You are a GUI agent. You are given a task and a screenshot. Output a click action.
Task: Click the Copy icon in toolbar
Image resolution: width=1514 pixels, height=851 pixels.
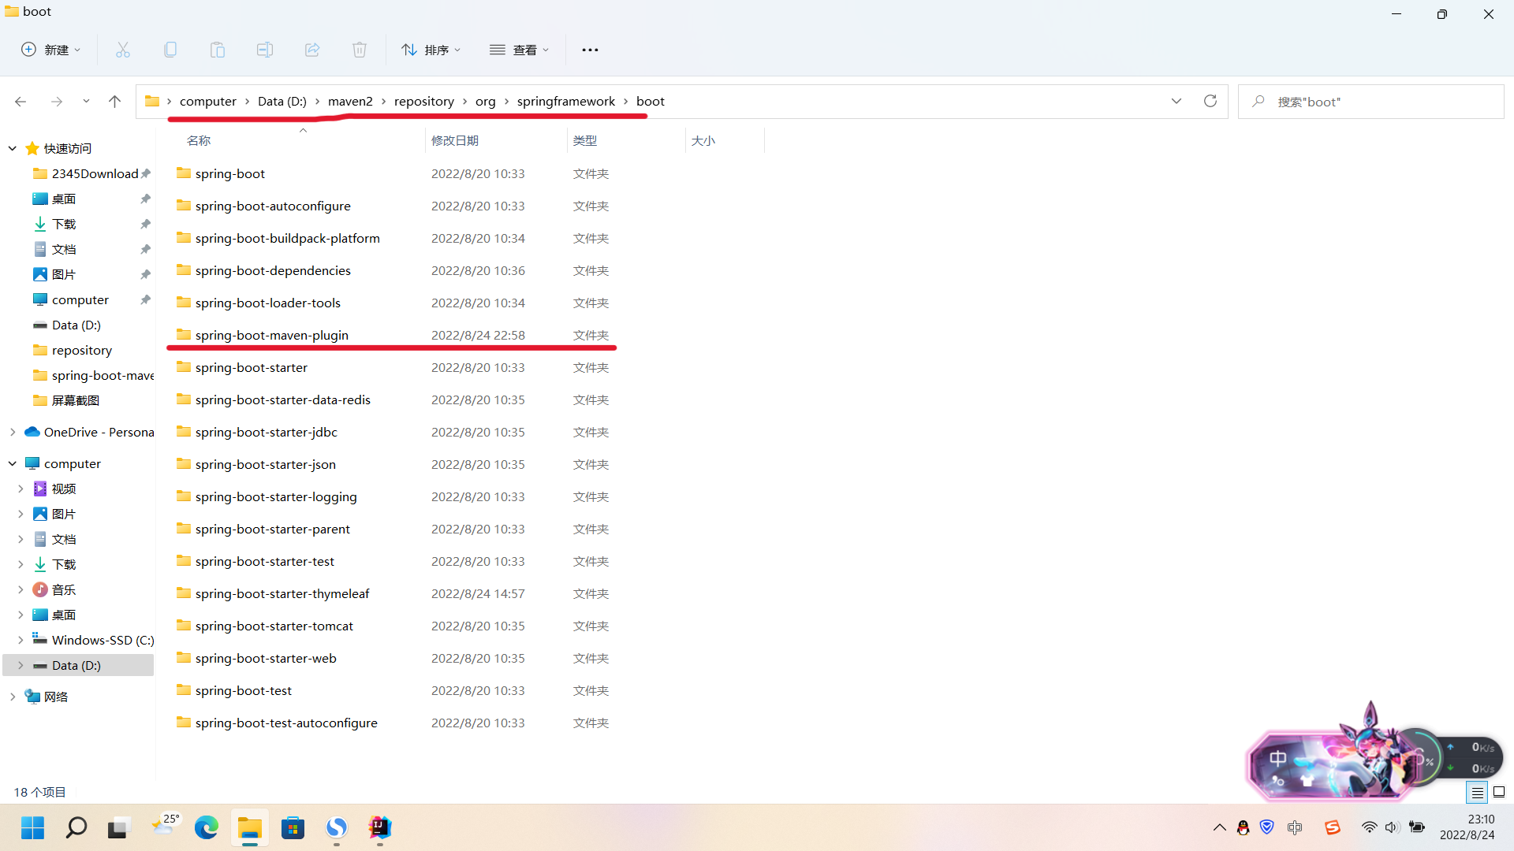(x=170, y=50)
